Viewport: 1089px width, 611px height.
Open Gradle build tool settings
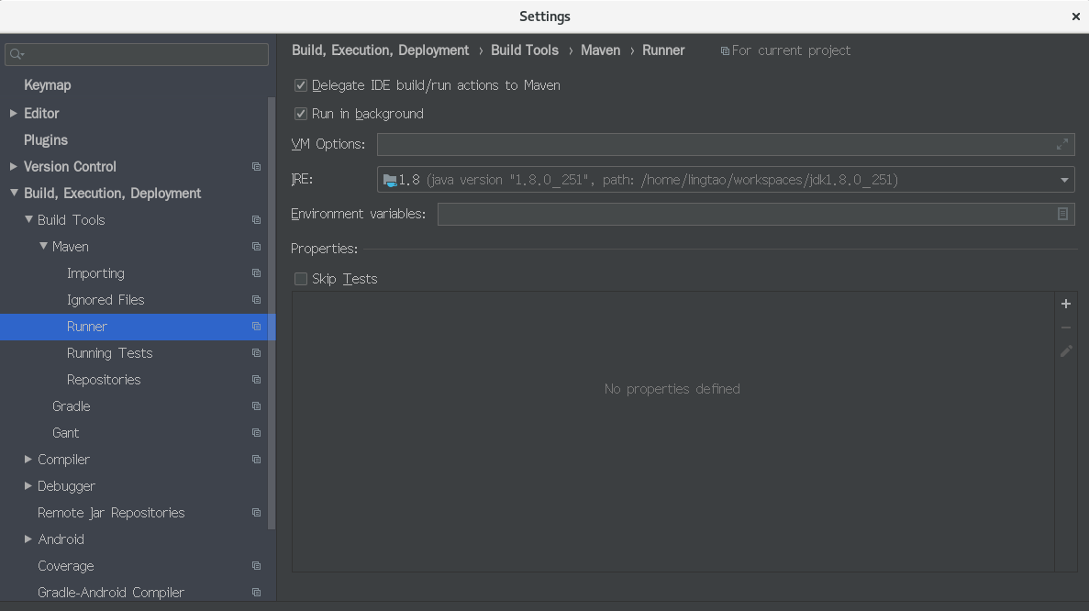click(x=72, y=406)
